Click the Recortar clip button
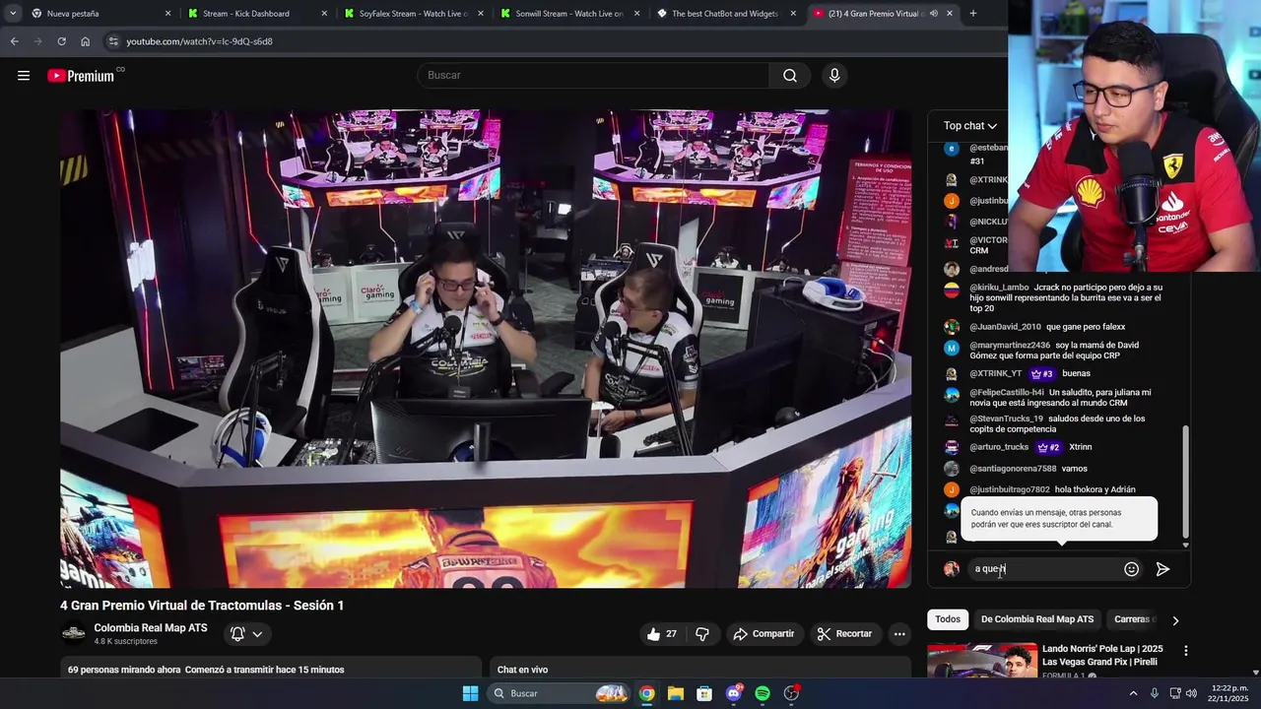 844,634
